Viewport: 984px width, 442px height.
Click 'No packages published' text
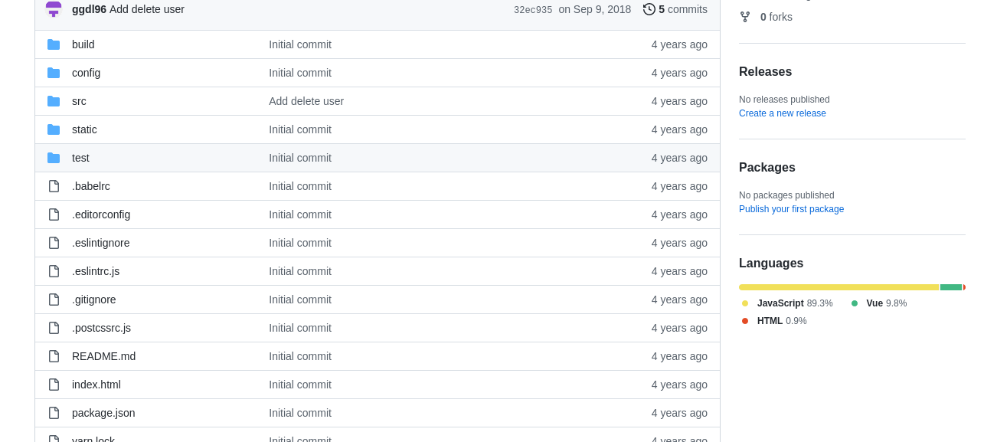pos(786,195)
